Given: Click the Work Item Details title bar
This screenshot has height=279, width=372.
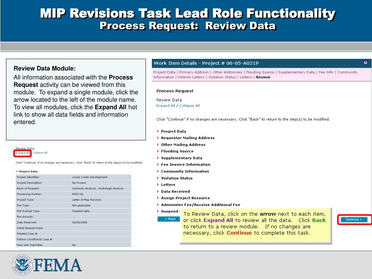Looking at the screenshot, I should point(262,63).
